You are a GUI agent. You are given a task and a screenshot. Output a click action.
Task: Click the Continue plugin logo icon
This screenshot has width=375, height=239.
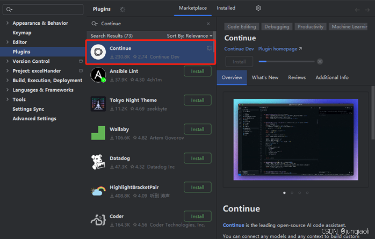(98, 52)
